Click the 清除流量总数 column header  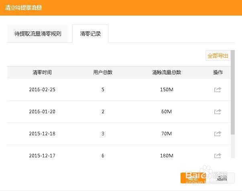(167, 72)
